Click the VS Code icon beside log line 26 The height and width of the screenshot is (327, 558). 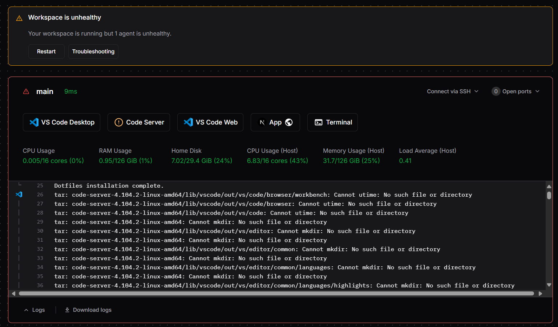pos(19,195)
